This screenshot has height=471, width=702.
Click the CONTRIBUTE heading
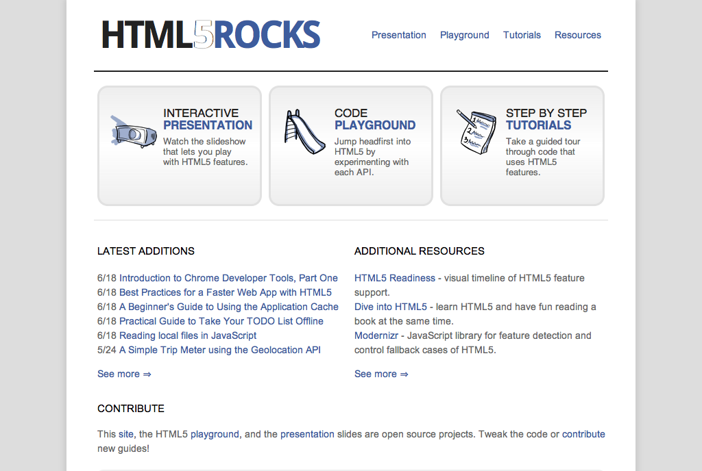coord(131,409)
